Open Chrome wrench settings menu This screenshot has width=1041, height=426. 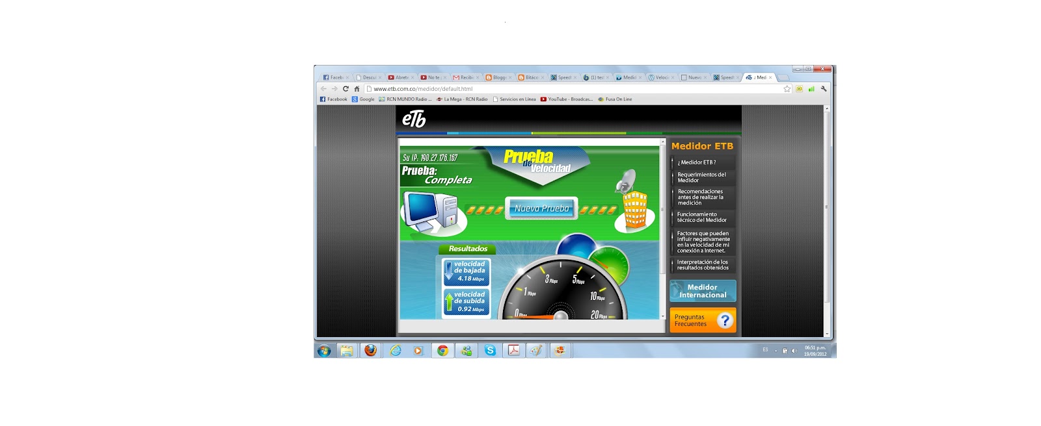[824, 89]
